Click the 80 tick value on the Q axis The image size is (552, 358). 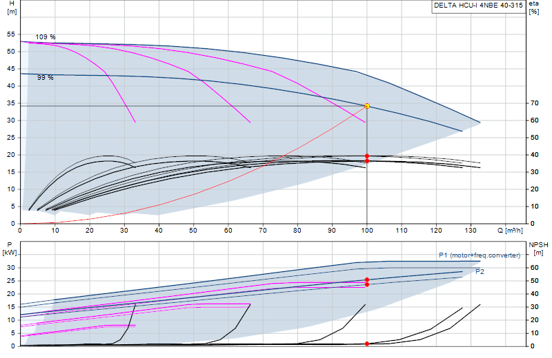(297, 231)
